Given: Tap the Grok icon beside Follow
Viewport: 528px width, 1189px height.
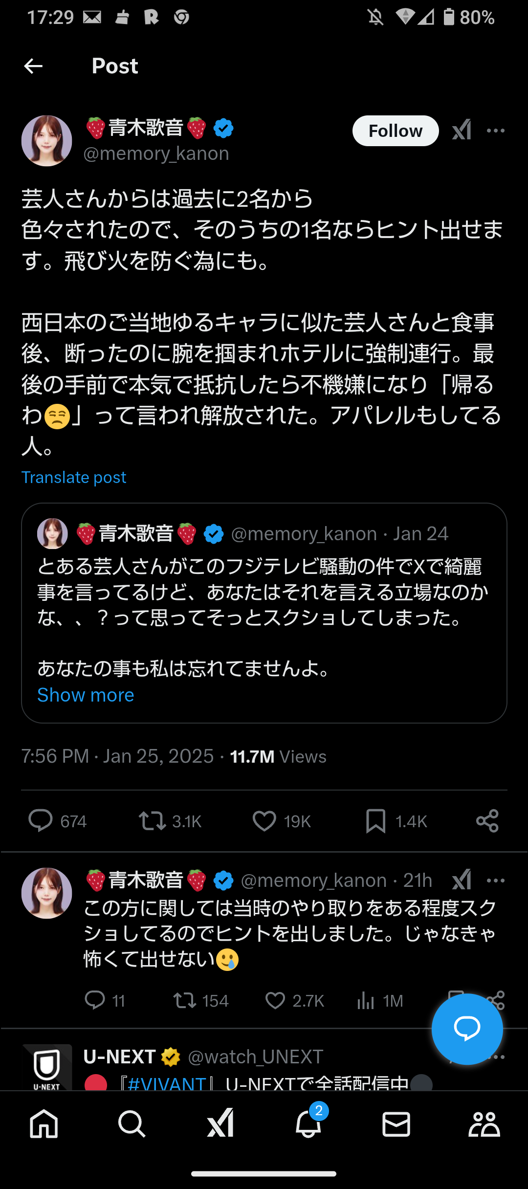Looking at the screenshot, I should pyautogui.click(x=462, y=130).
